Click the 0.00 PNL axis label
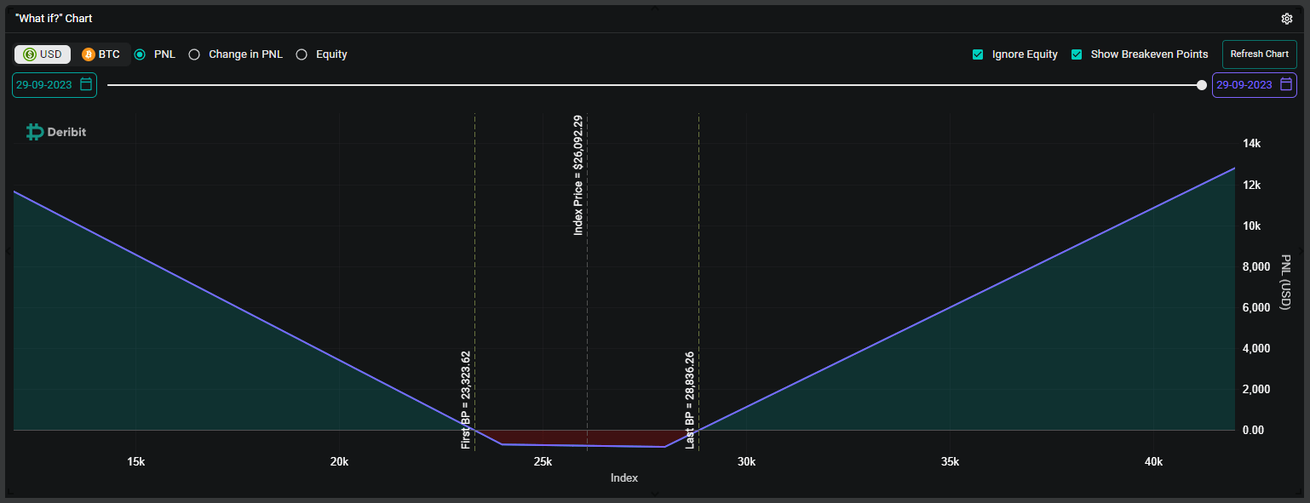 click(1253, 430)
